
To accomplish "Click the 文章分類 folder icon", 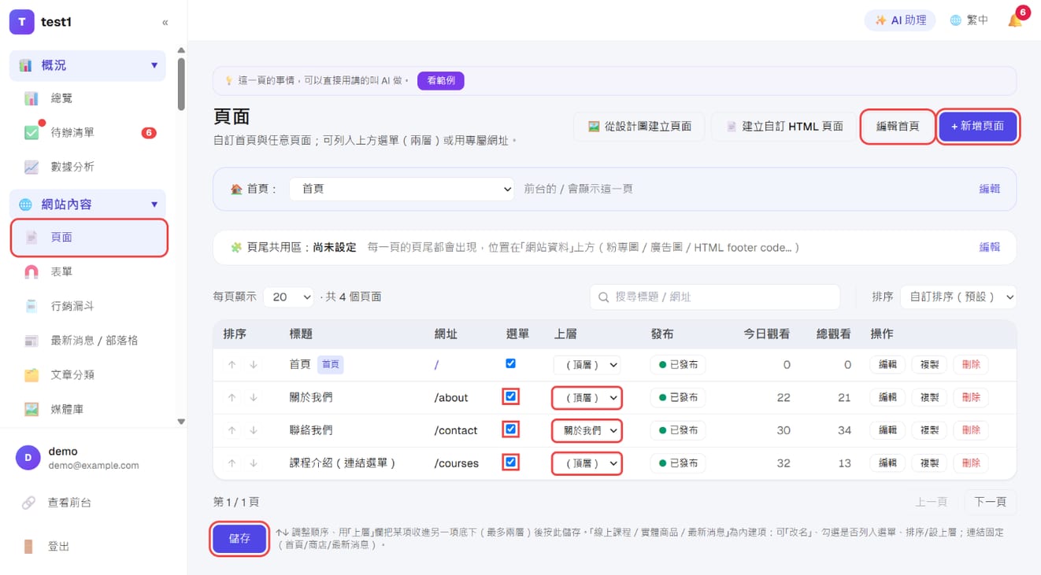I will 31,374.
